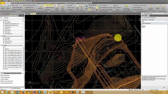Collapse the Layers group
The width and height of the screenshot is (168, 94).
click(x=1, y=45)
